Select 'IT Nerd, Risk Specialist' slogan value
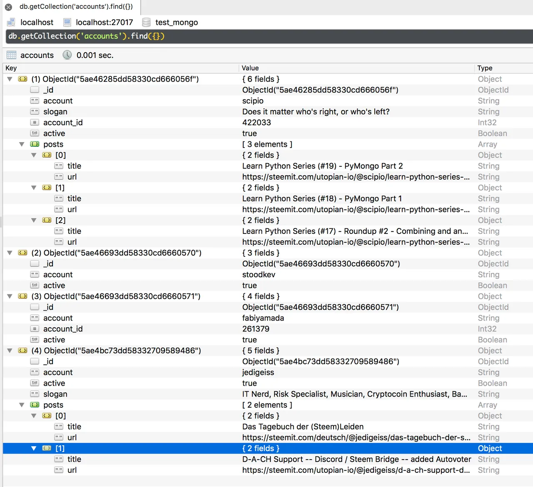The width and height of the screenshot is (533, 487). pyautogui.click(x=355, y=394)
